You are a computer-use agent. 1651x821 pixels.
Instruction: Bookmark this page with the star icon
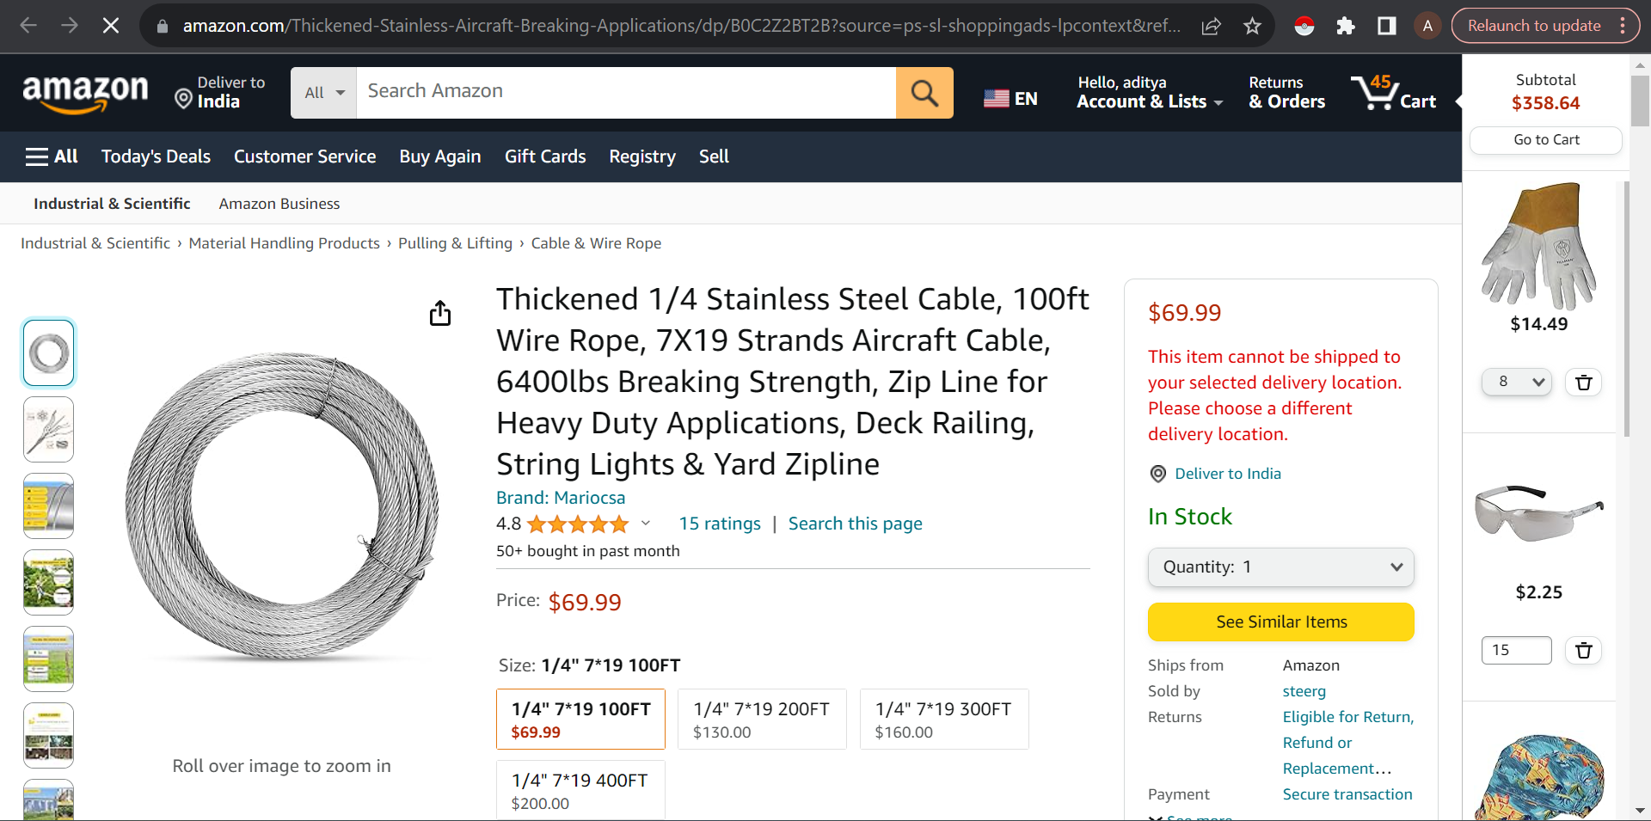click(1252, 26)
